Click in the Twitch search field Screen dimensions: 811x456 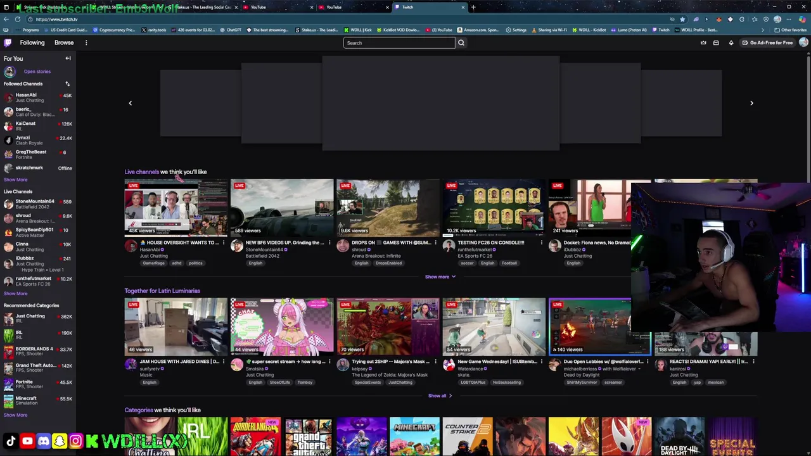coord(399,43)
